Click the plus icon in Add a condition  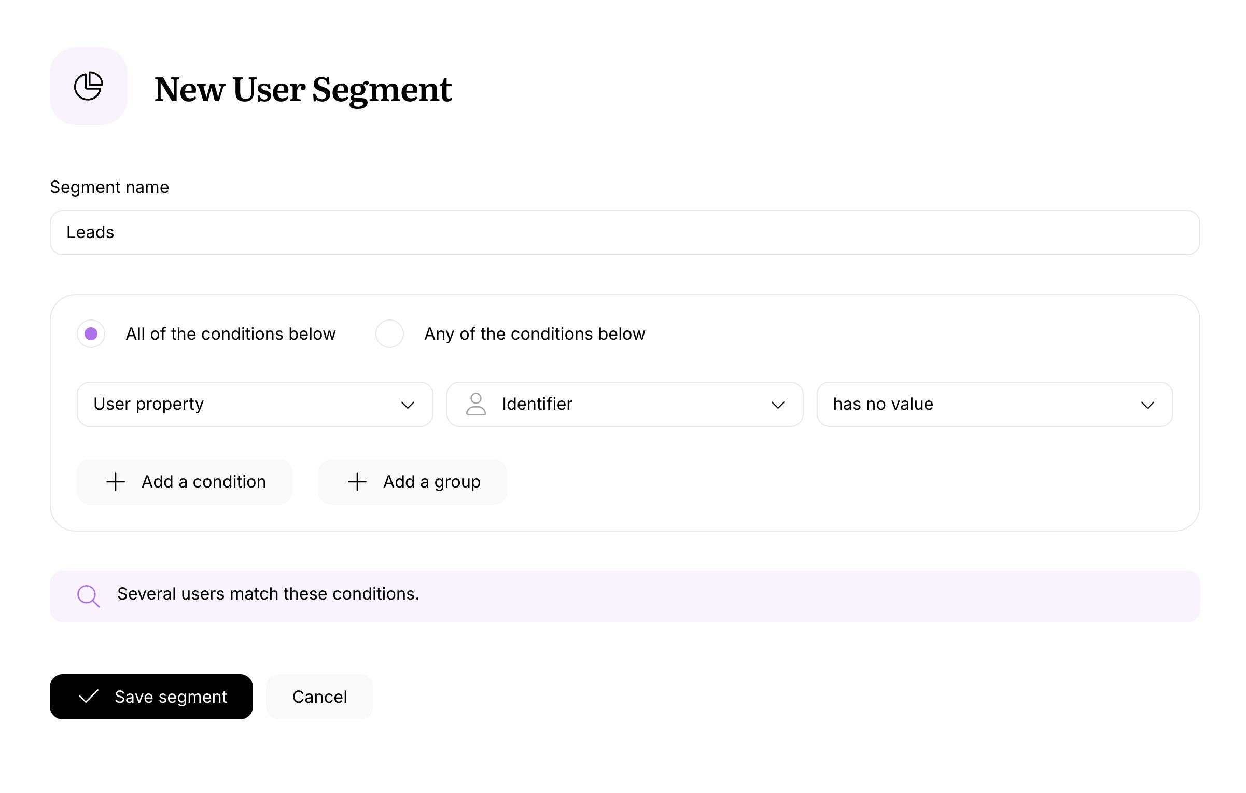click(116, 482)
